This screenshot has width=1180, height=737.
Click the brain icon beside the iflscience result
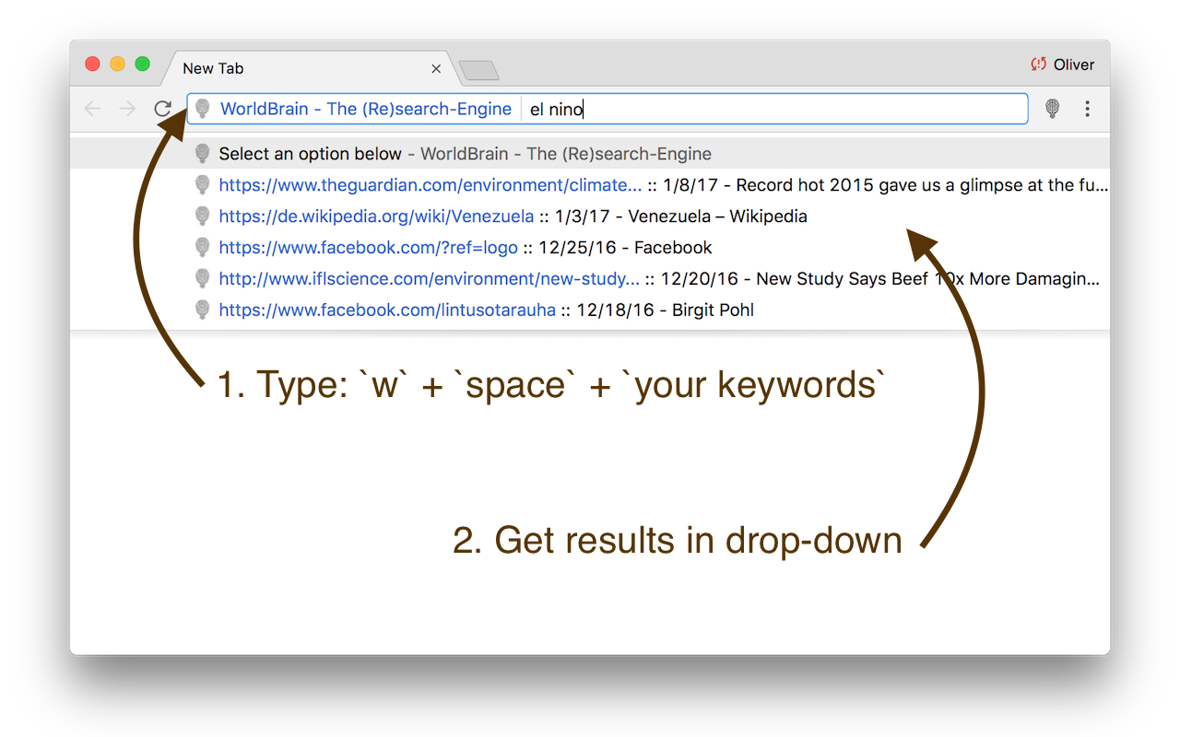[x=203, y=279]
